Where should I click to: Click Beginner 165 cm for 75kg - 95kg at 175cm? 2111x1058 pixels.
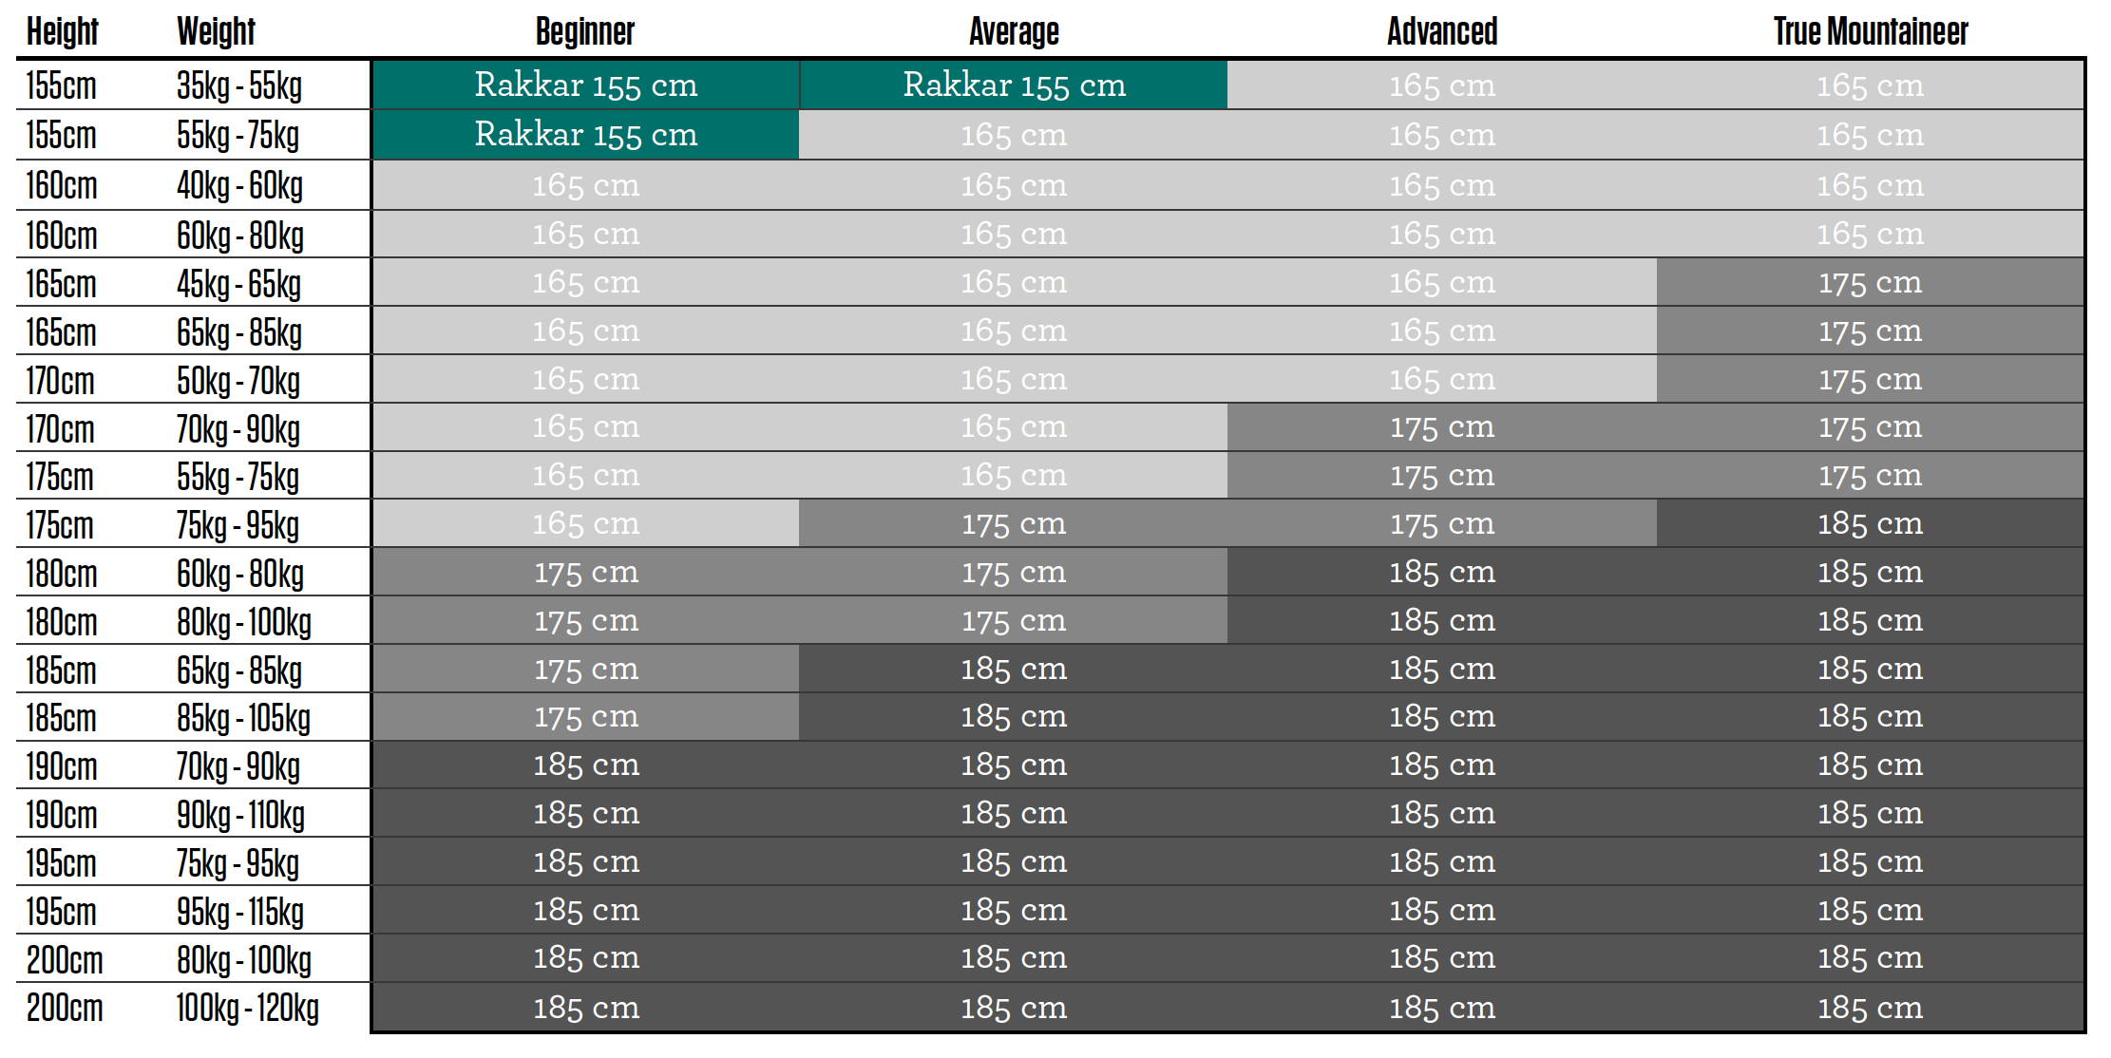[585, 523]
